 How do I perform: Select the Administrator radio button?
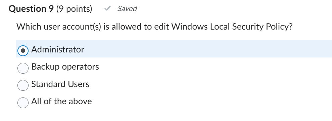(x=23, y=51)
